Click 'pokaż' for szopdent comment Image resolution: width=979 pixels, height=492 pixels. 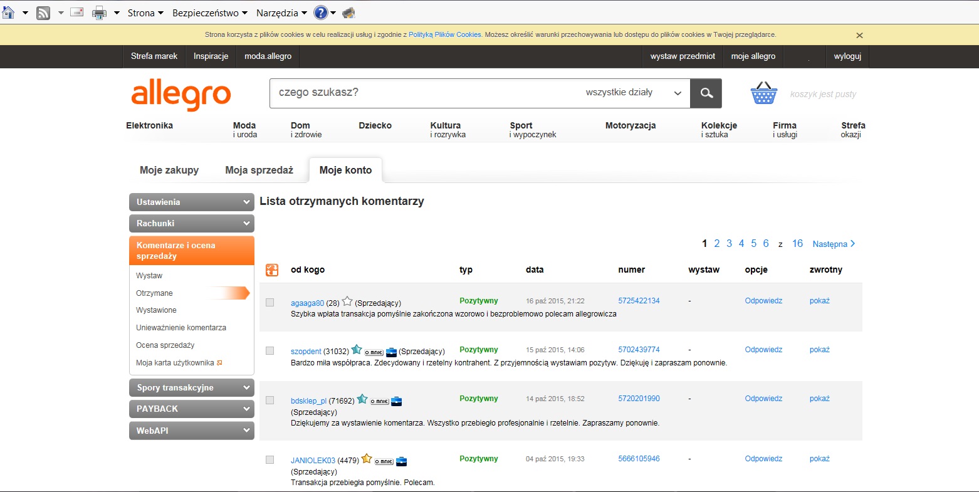pos(819,350)
